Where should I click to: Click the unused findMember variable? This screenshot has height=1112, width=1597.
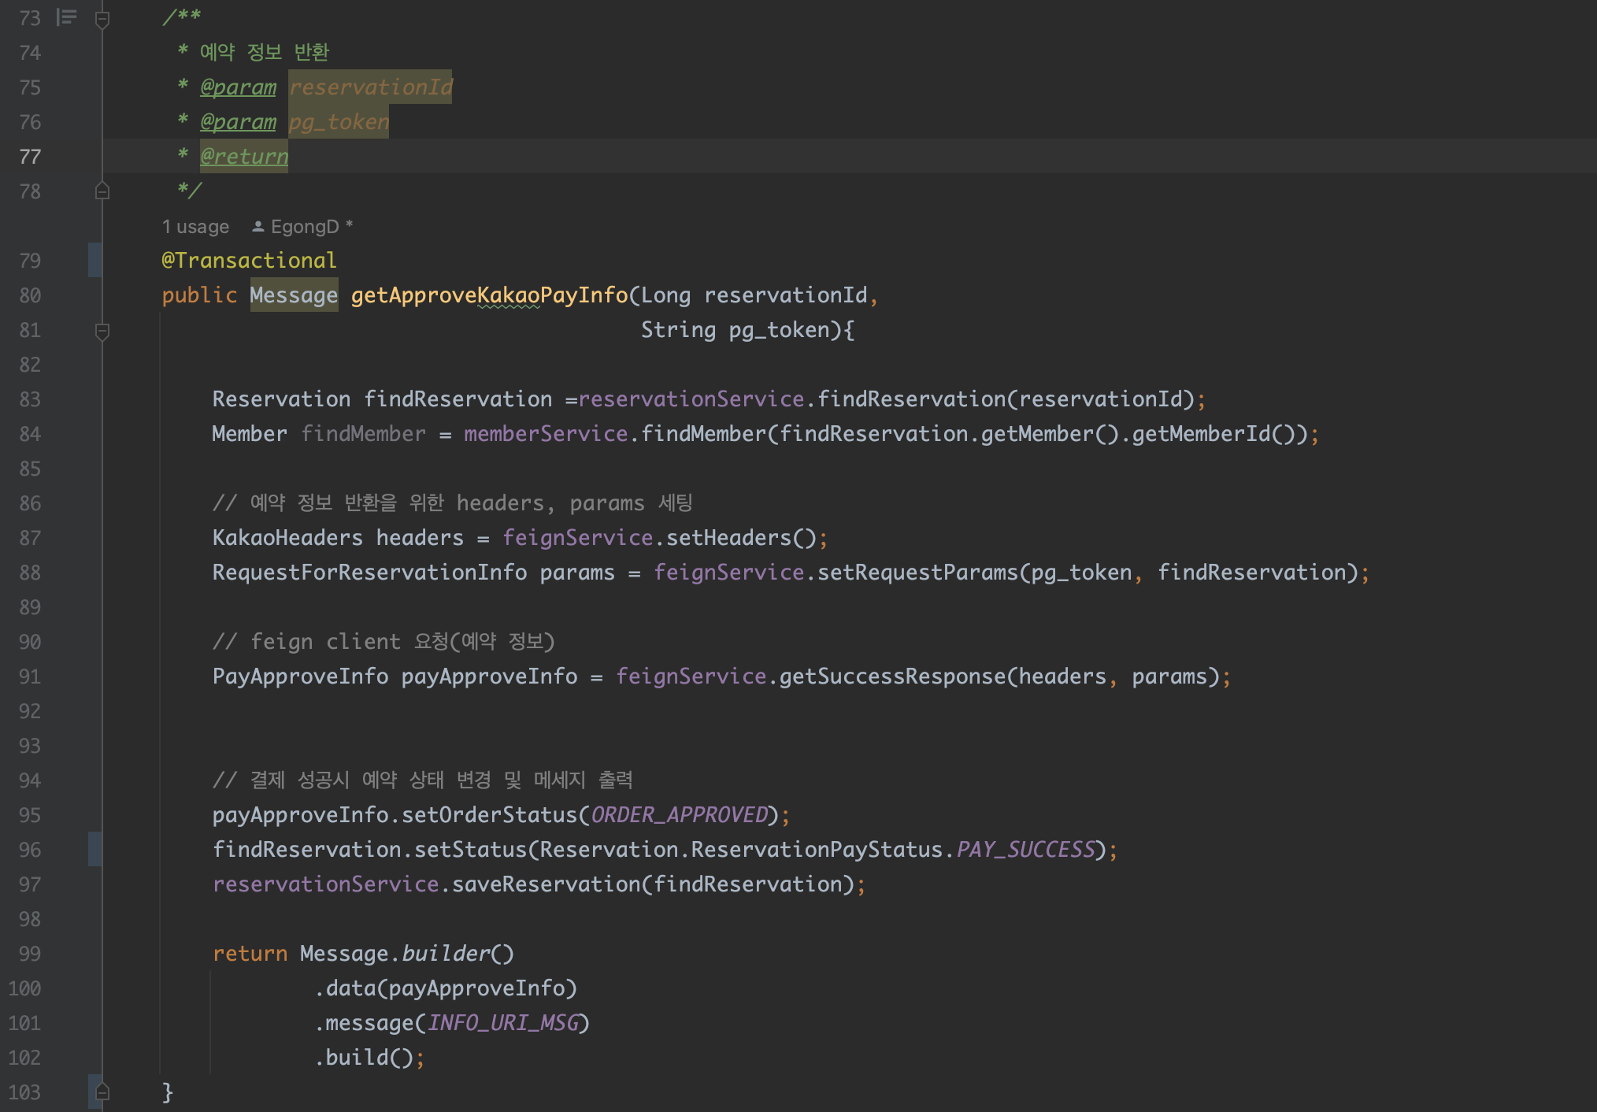(363, 434)
